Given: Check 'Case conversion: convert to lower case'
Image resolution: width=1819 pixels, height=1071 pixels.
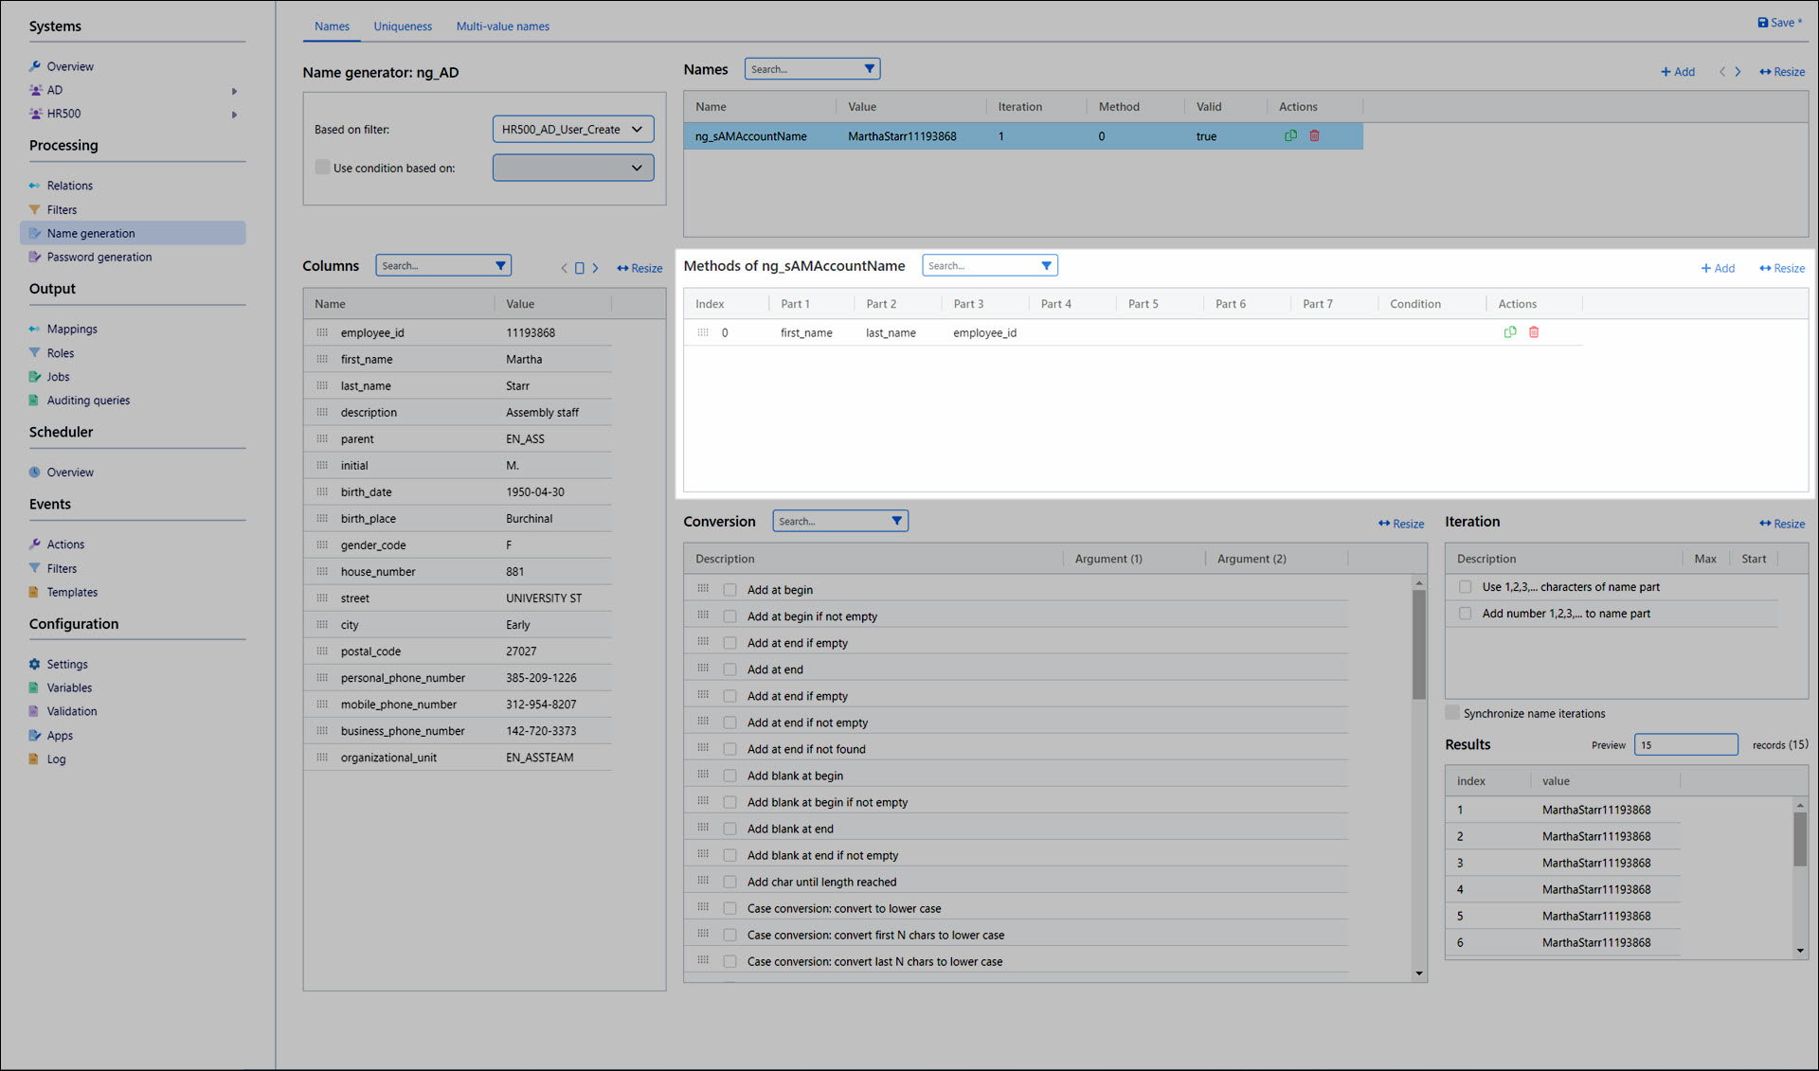Looking at the screenshot, I should click(729, 908).
